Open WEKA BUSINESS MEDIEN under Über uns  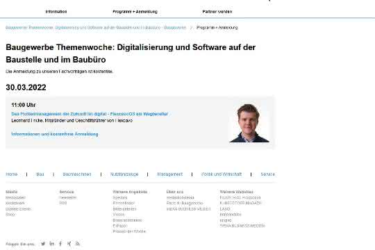[x=188, y=209]
